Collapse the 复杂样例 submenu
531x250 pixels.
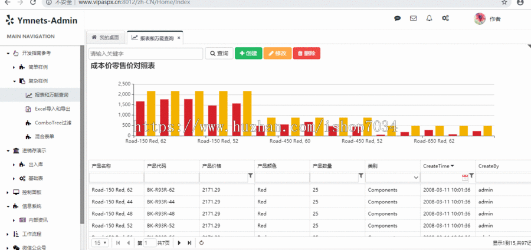pyautogui.click(x=14, y=81)
